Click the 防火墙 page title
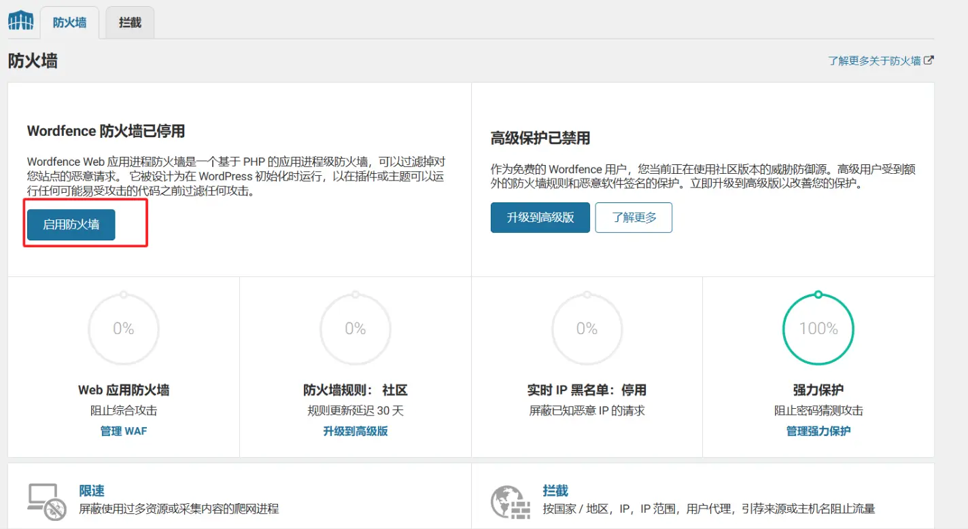This screenshot has width=968, height=529. 33,60
